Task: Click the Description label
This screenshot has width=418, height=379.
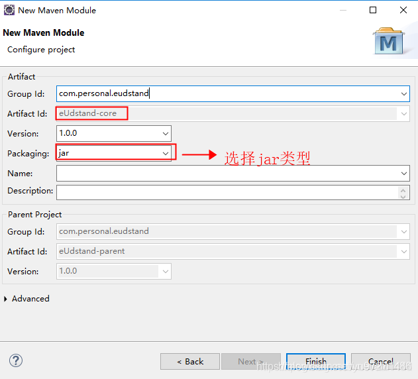Action: [x=30, y=191]
